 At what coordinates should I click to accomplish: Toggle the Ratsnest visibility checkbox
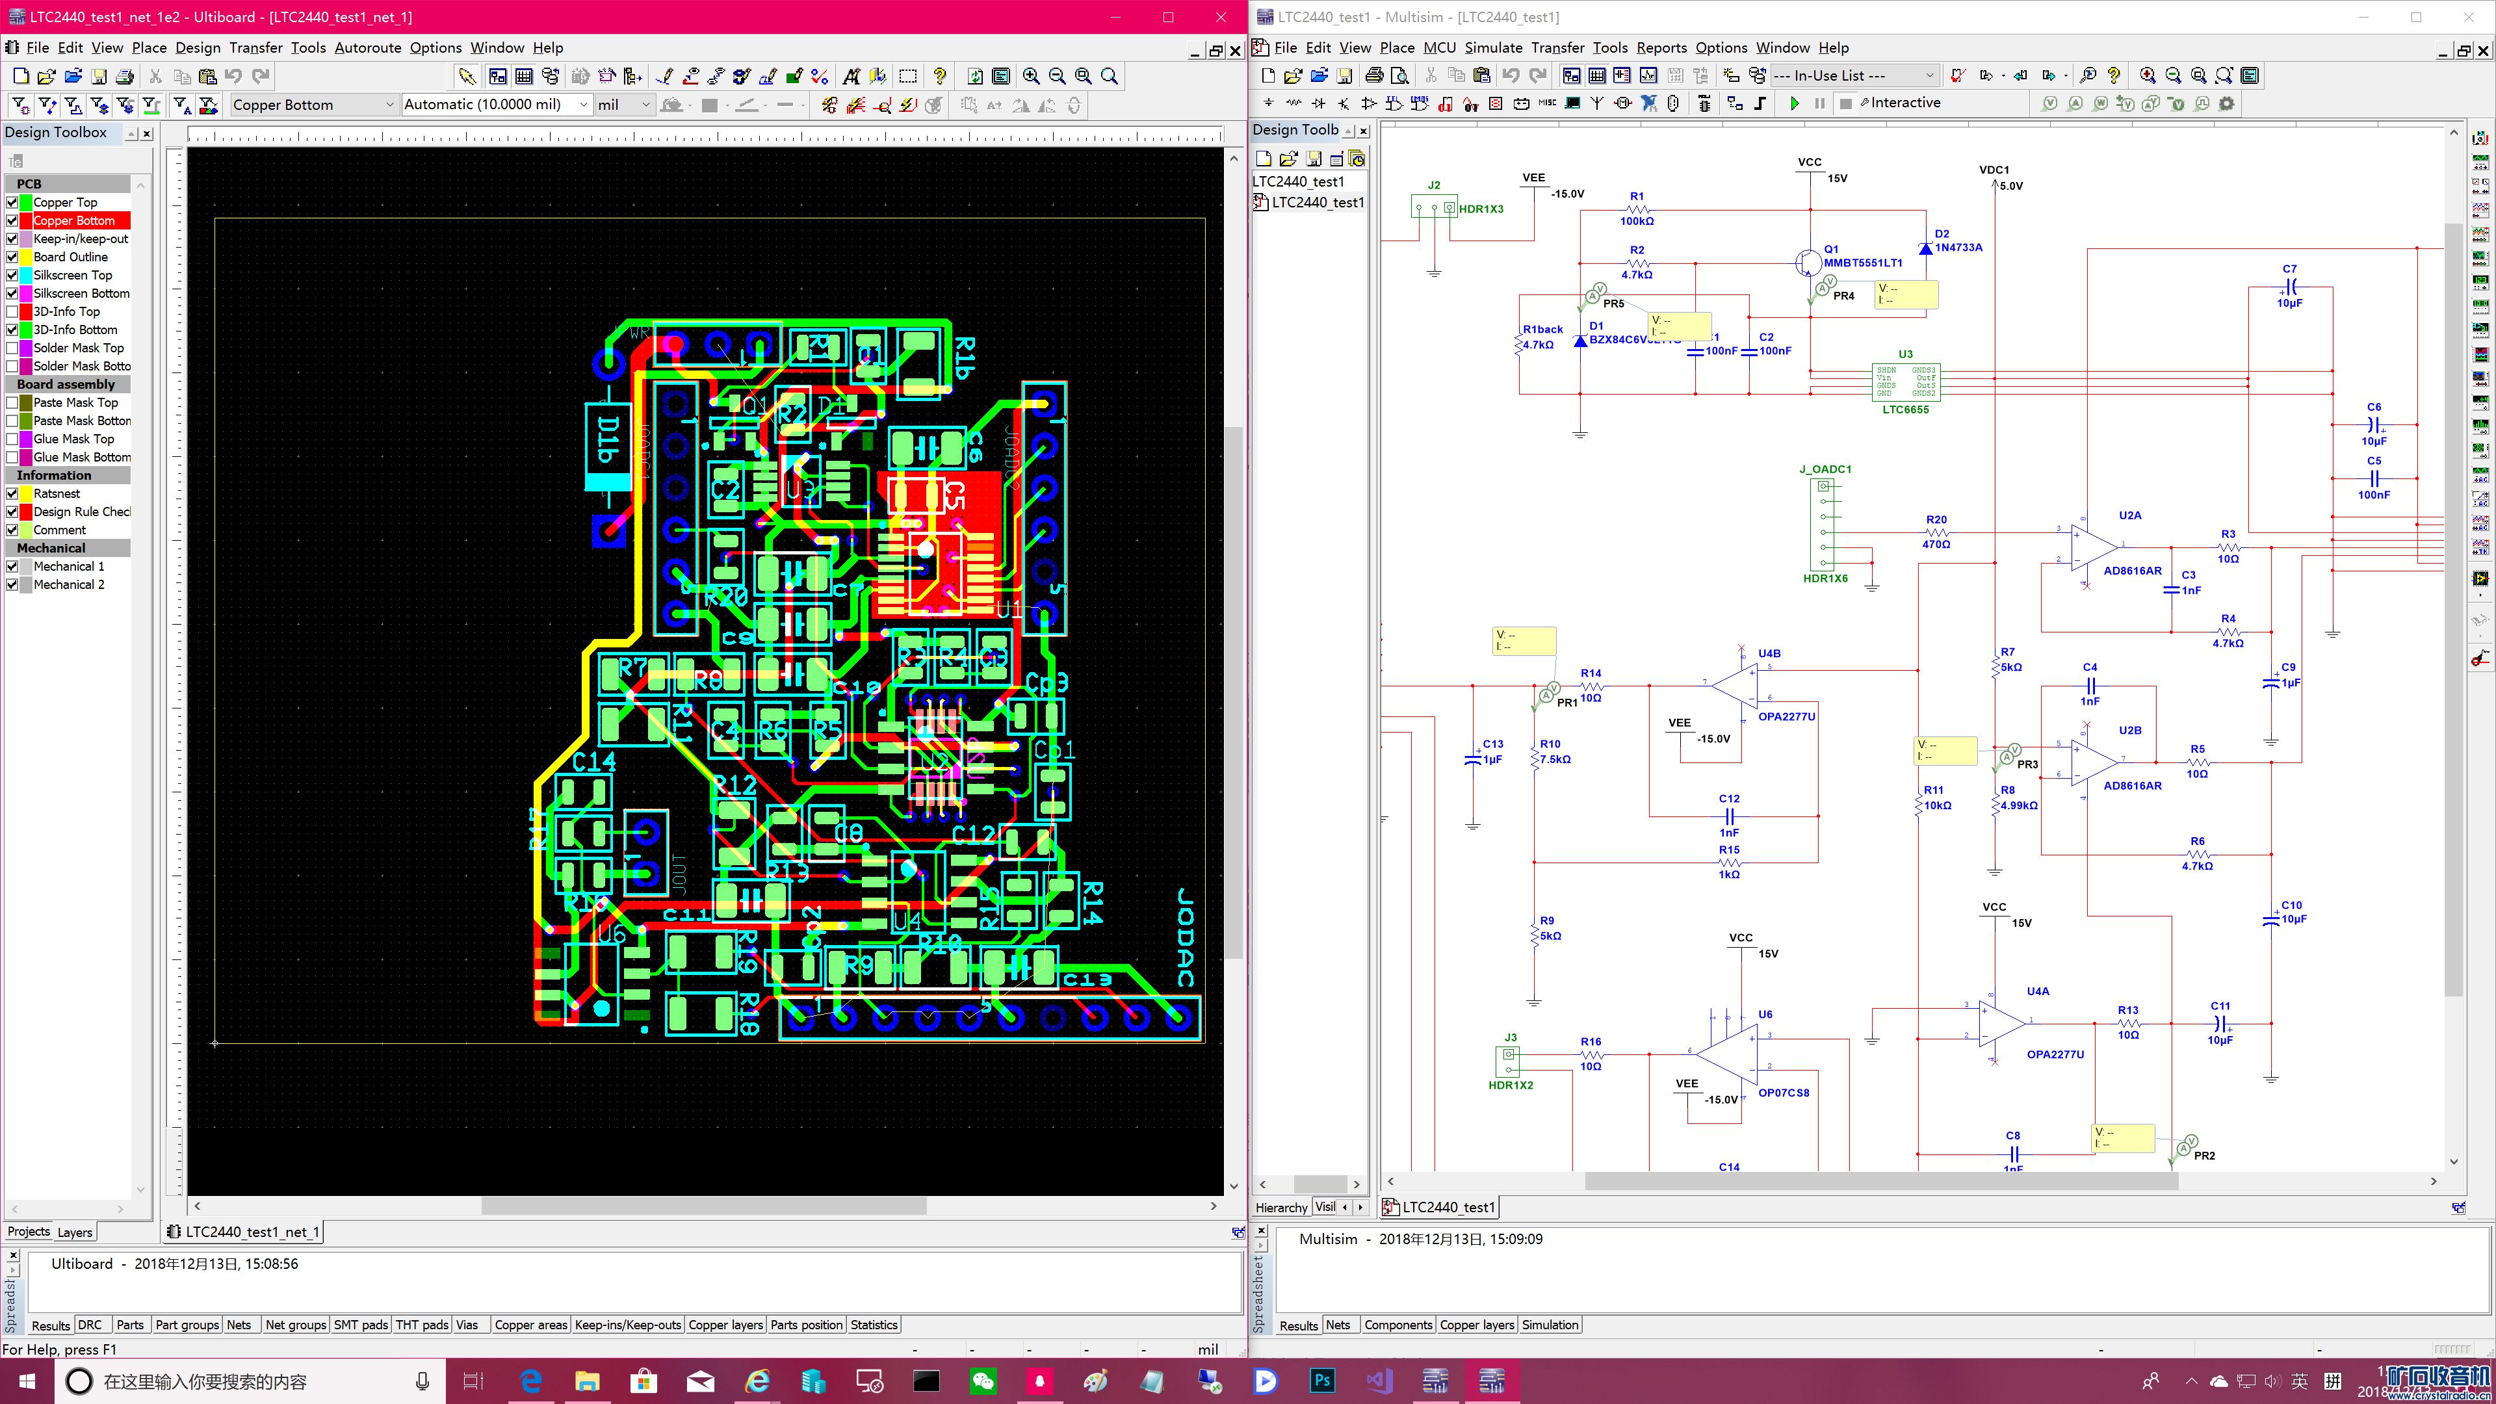(12, 493)
